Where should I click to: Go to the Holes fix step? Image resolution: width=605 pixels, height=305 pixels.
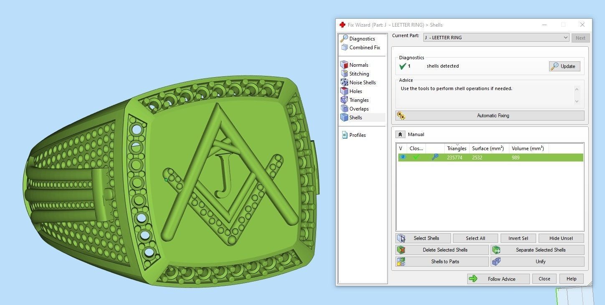356,91
